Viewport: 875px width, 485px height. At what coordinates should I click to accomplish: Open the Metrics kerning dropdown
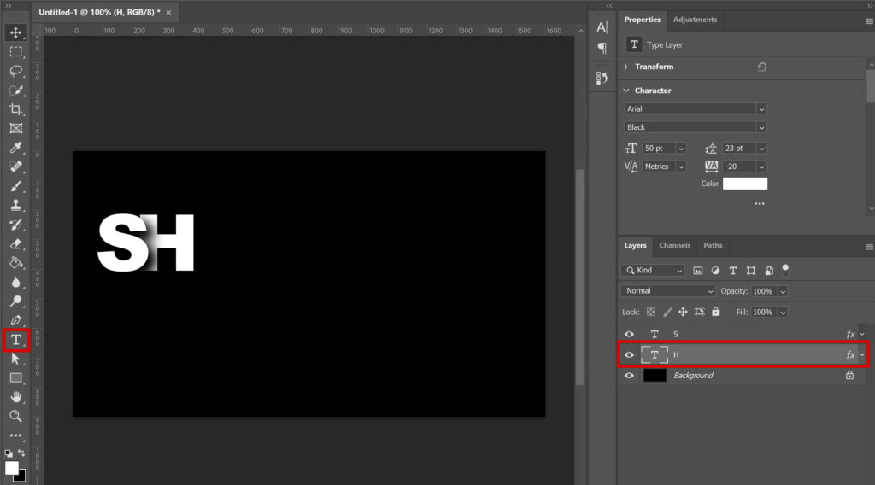pos(681,167)
